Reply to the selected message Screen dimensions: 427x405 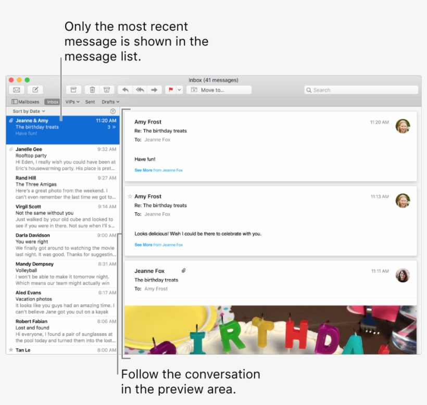point(125,89)
